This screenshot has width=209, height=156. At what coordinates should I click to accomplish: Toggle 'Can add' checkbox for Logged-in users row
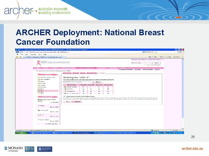(x=83, y=87)
